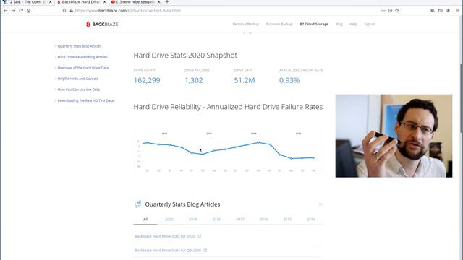Click the webcam video overlay of the presenter
This screenshot has width=463, height=260.
pos(394,136)
